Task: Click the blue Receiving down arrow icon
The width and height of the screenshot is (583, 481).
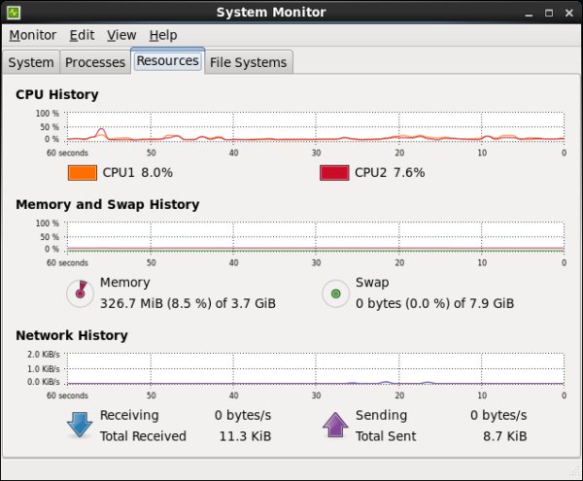Action: point(80,425)
